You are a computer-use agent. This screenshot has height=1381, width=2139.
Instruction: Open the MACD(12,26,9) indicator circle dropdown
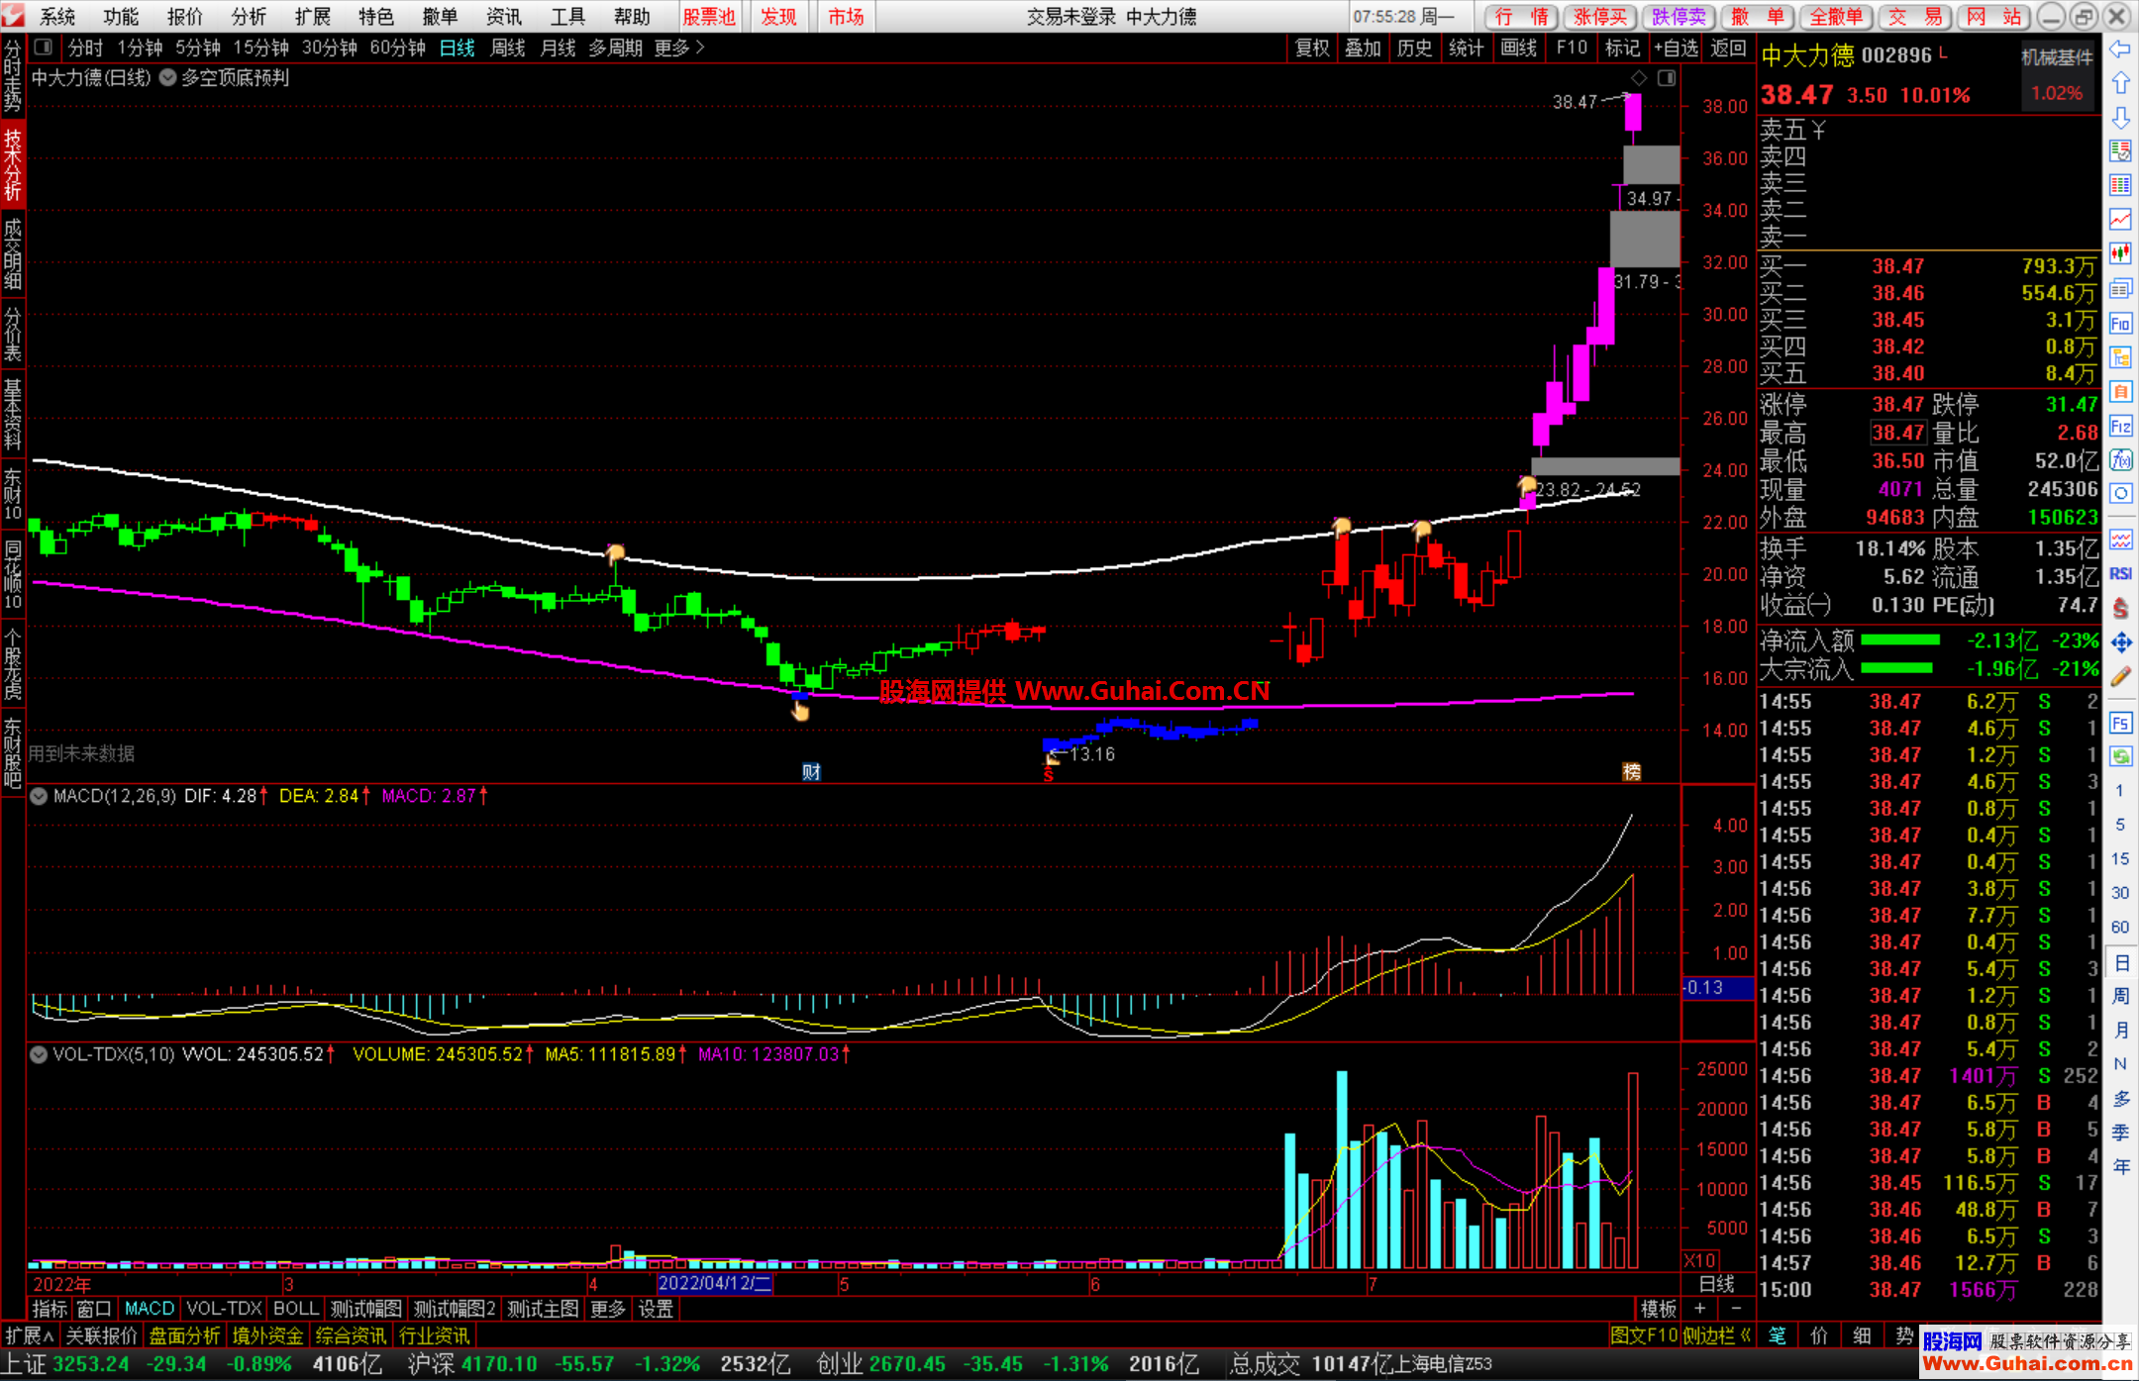[39, 796]
